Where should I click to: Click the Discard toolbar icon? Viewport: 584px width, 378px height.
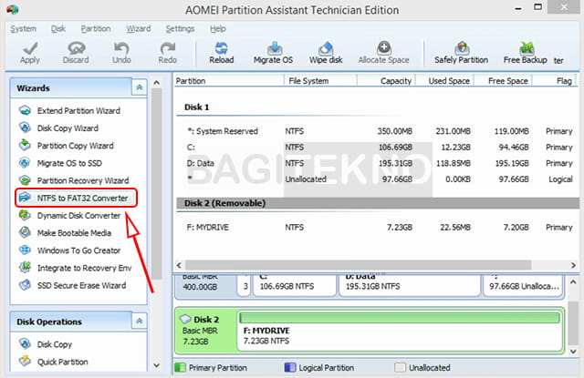pyautogui.click(x=76, y=48)
